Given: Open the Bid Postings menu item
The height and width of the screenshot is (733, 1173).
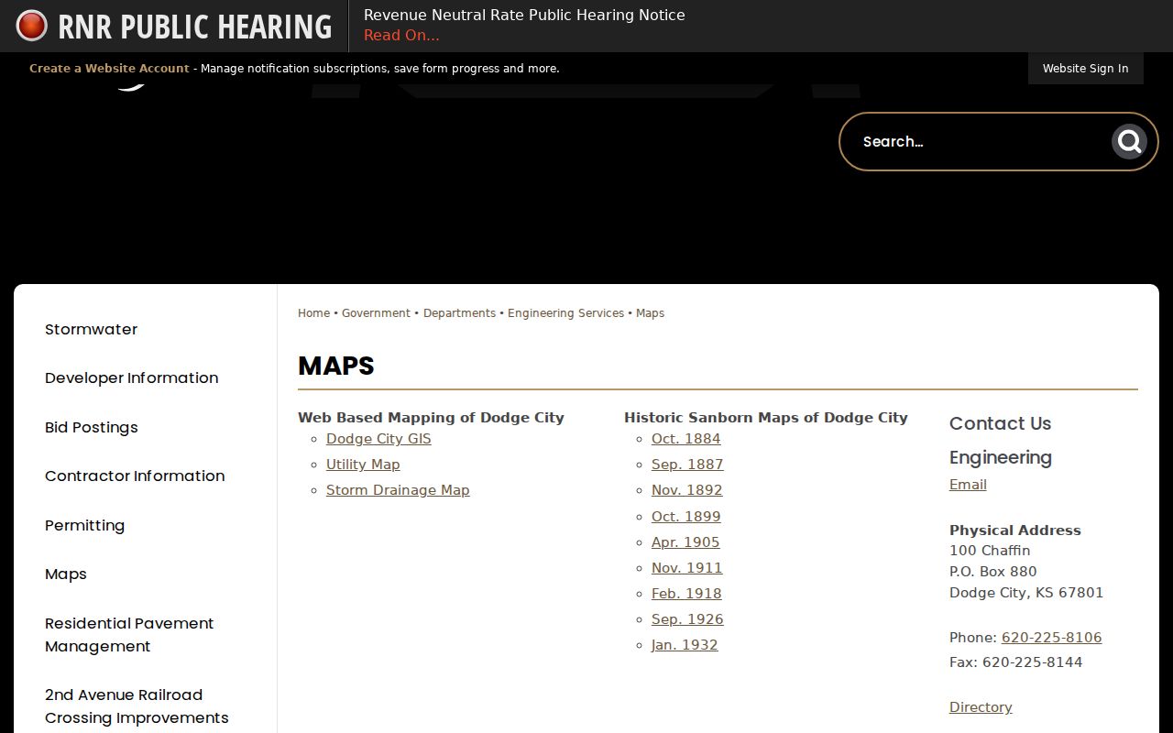Looking at the screenshot, I should click(91, 428).
